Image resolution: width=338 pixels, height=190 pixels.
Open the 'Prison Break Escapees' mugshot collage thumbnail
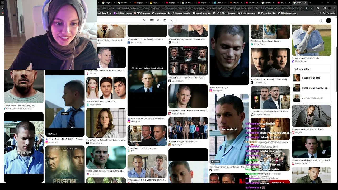pyautogui.click(x=188, y=61)
